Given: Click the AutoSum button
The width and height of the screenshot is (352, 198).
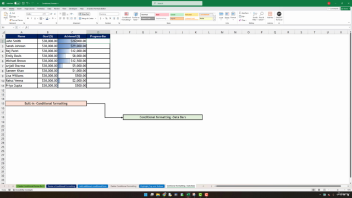Looking at the screenshot, I should [244, 13].
